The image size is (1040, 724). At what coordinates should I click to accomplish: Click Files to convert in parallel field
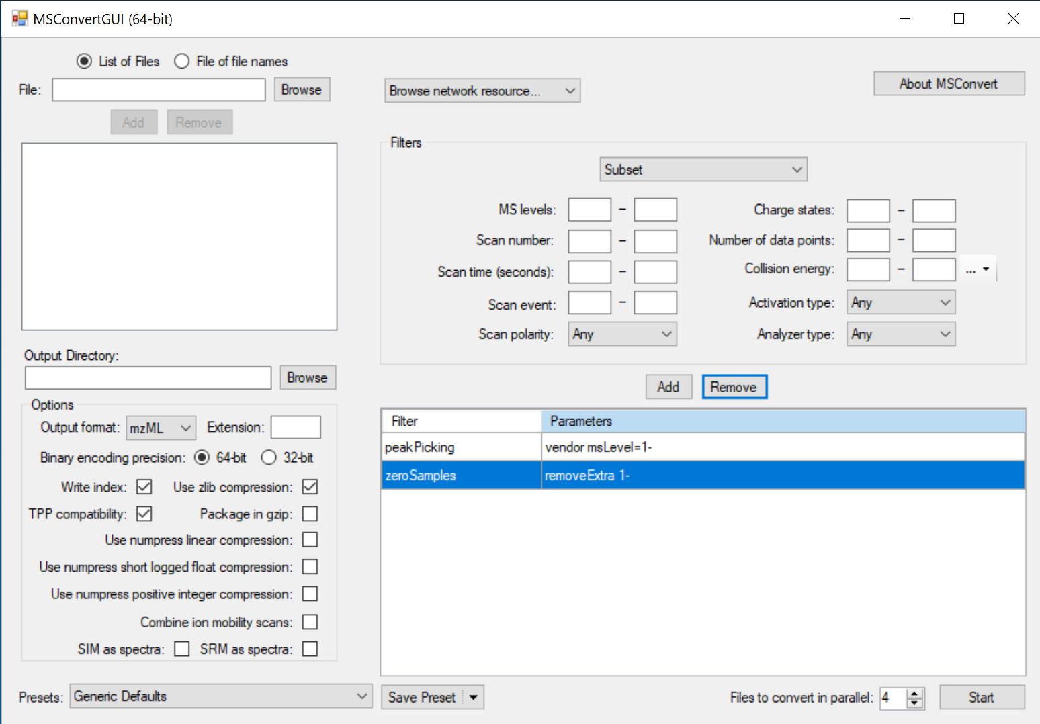click(893, 698)
